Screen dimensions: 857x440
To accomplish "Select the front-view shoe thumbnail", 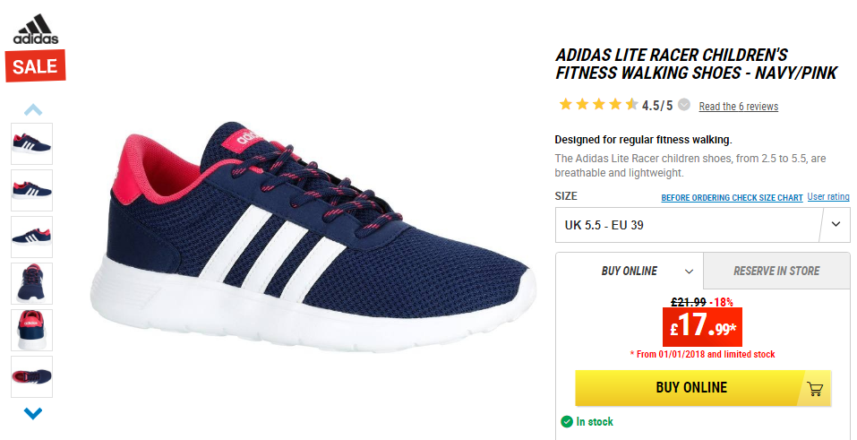I will coord(31,283).
